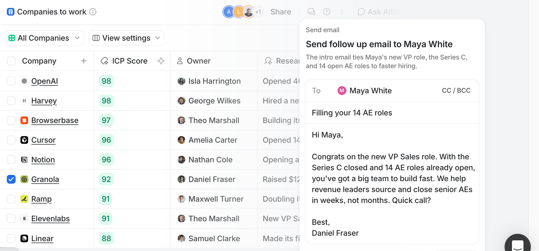539x251 pixels.
Task: Open the three-dot more options menu
Action: click(342, 12)
